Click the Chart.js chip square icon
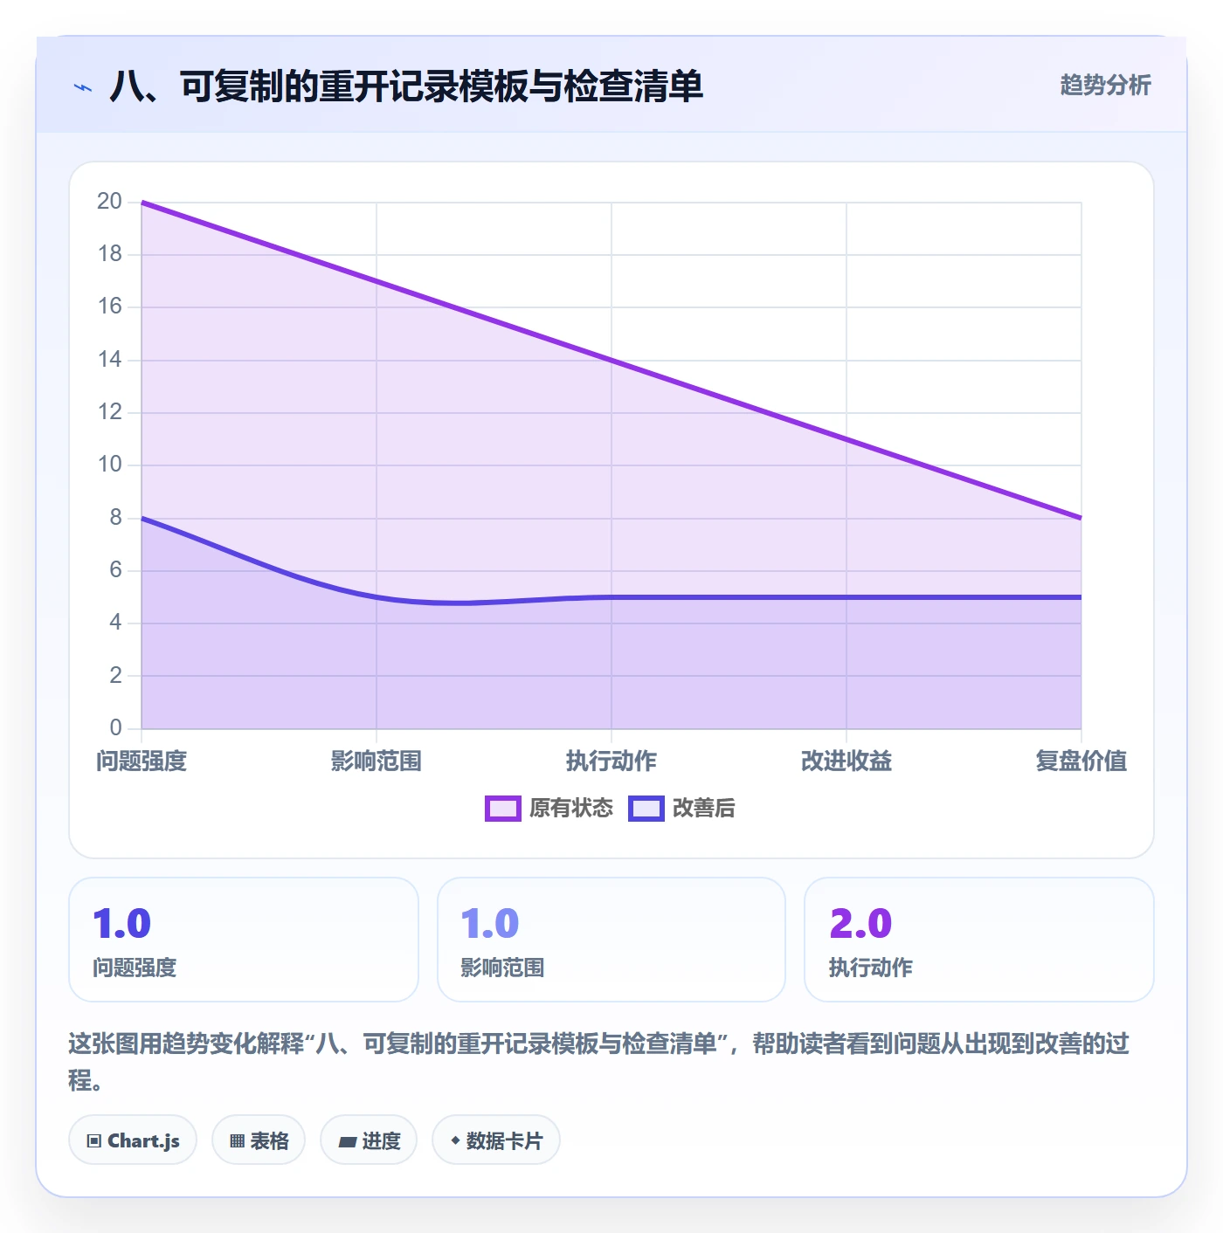This screenshot has width=1223, height=1233. click(94, 1140)
